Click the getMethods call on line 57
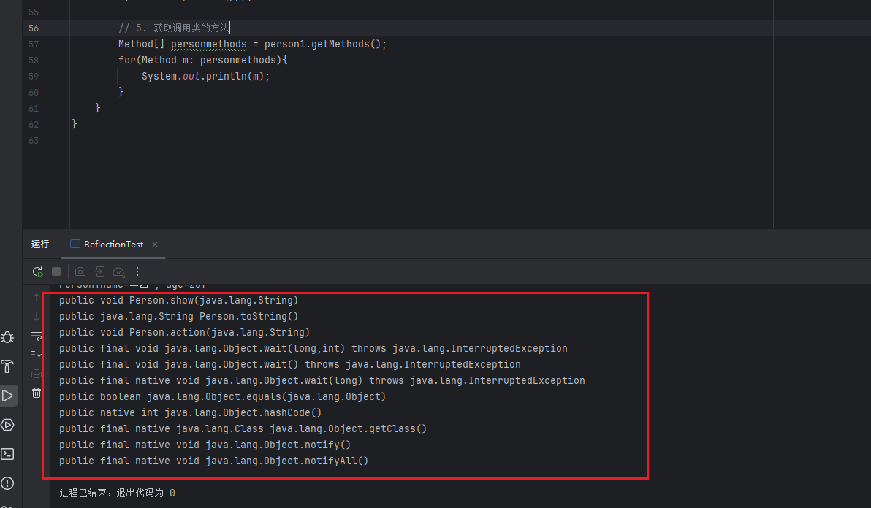This screenshot has height=508, width=871. tap(340, 44)
